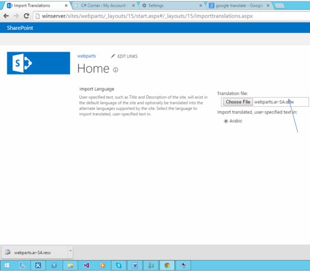This screenshot has width=310, height=272.
Task: Open a new tab with the tab button
Action: click(x=279, y=6)
